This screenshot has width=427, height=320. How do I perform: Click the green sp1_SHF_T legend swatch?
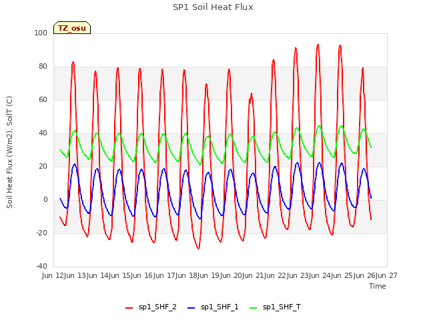pos(254,308)
